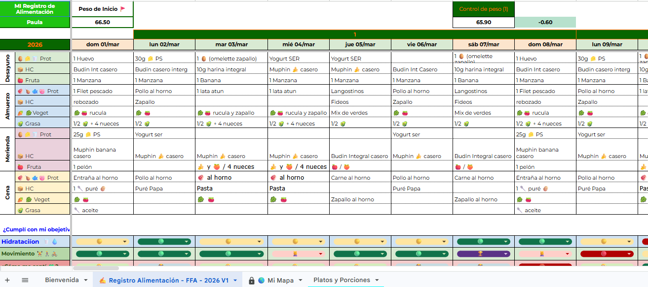Click the apple icon in Desayuno Fruta label
The width and height of the screenshot is (648, 287).
pyautogui.click(x=20, y=80)
